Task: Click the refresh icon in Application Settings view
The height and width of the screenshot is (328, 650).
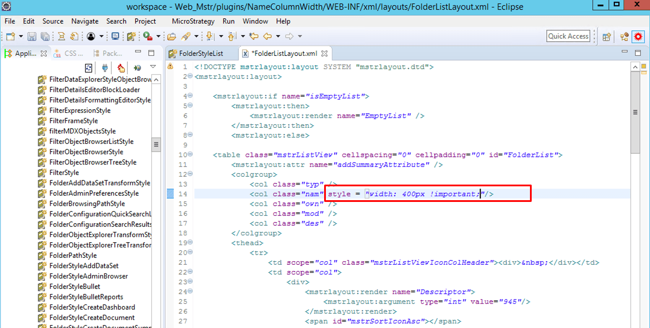Action: point(88,68)
